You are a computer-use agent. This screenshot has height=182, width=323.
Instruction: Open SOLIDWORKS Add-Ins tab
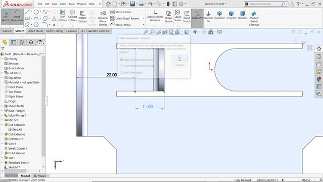pos(95,31)
